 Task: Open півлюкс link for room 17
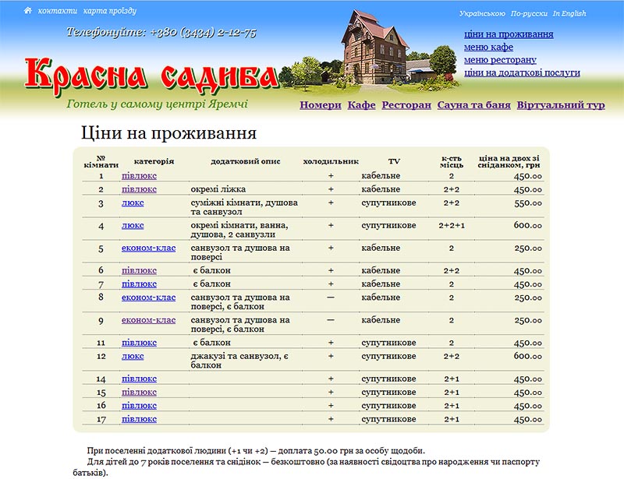[x=139, y=419]
